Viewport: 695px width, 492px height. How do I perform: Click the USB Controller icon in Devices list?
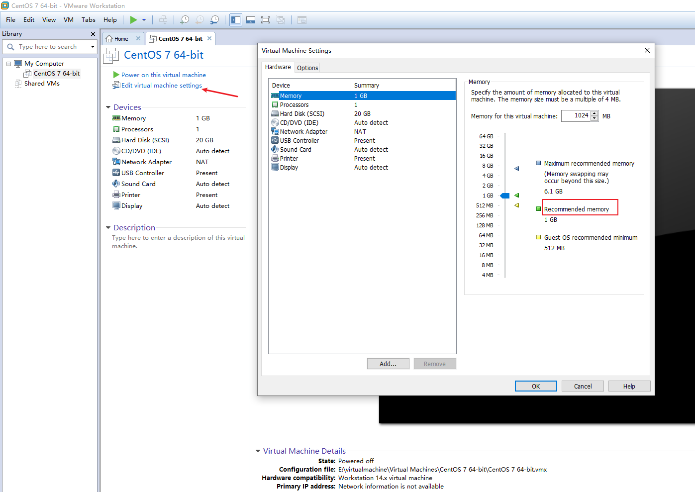click(116, 173)
